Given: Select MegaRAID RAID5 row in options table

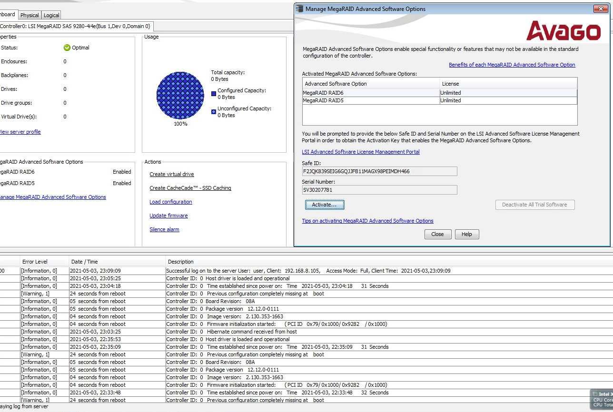Looking at the screenshot, I should point(440,100).
